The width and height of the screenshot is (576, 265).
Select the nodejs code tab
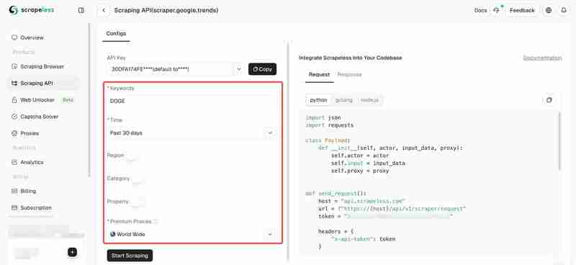tap(369, 100)
